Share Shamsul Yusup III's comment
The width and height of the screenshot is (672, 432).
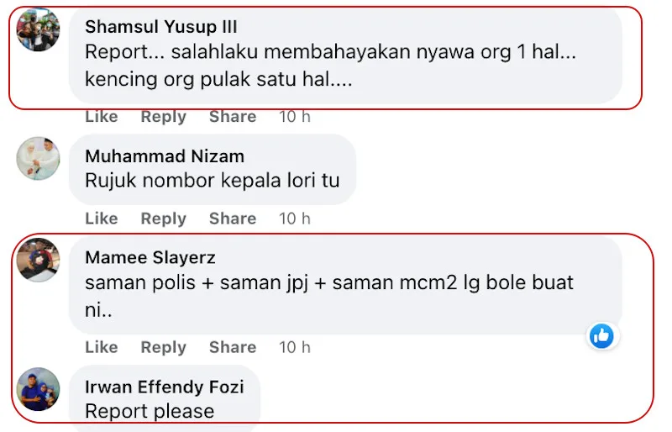(x=233, y=117)
